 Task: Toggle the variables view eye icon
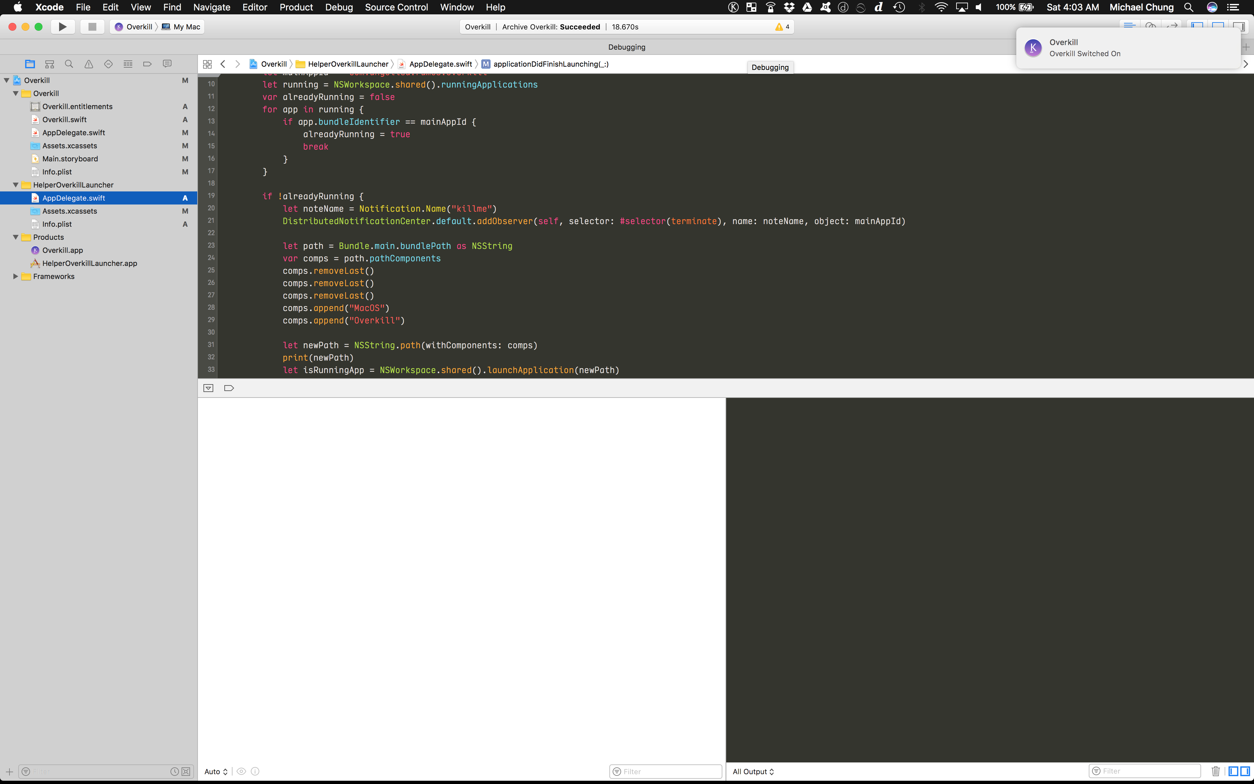(241, 771)
